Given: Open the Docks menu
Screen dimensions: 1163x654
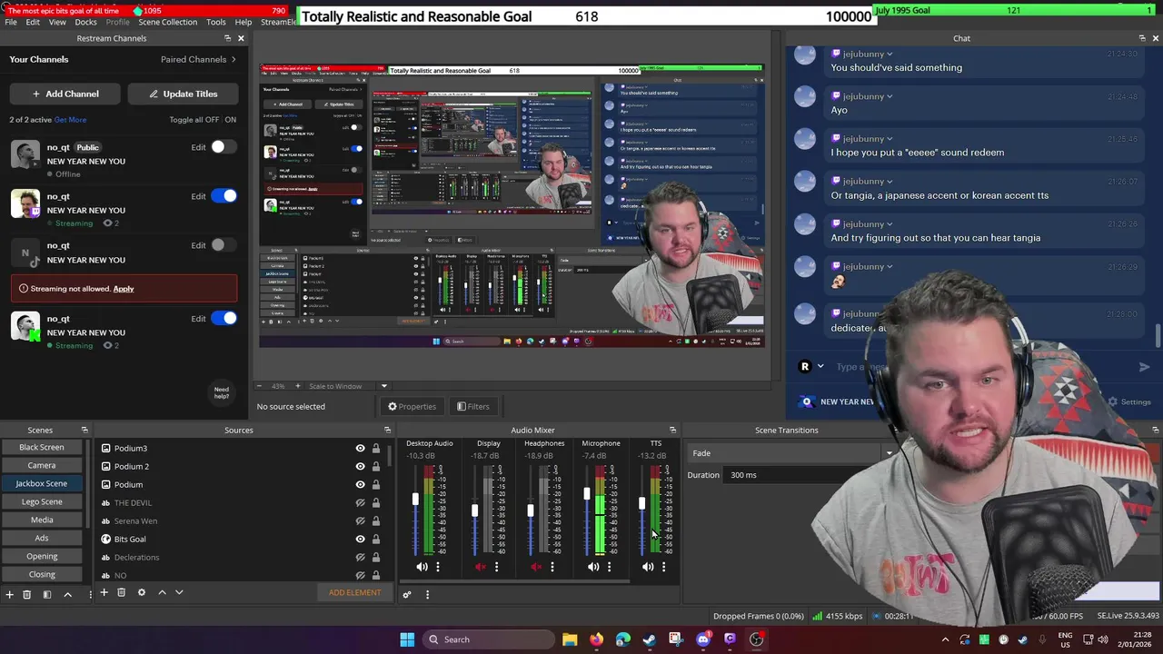Looking at the screenshot, I should tap(85, 22).
